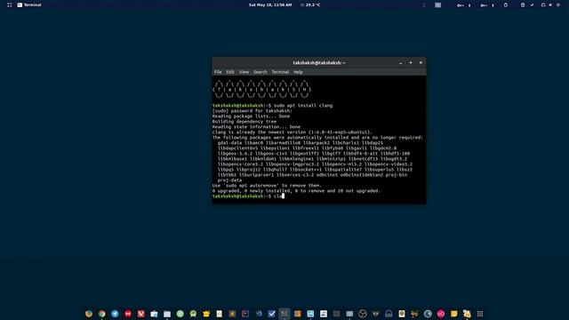569x320 pixels.
Task: Launch Google Chrome from the dock
Action: (102, 314)
